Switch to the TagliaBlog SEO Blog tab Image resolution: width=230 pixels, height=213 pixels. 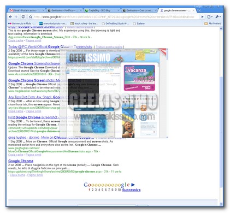pyautogui.click(x=102, y=10)
